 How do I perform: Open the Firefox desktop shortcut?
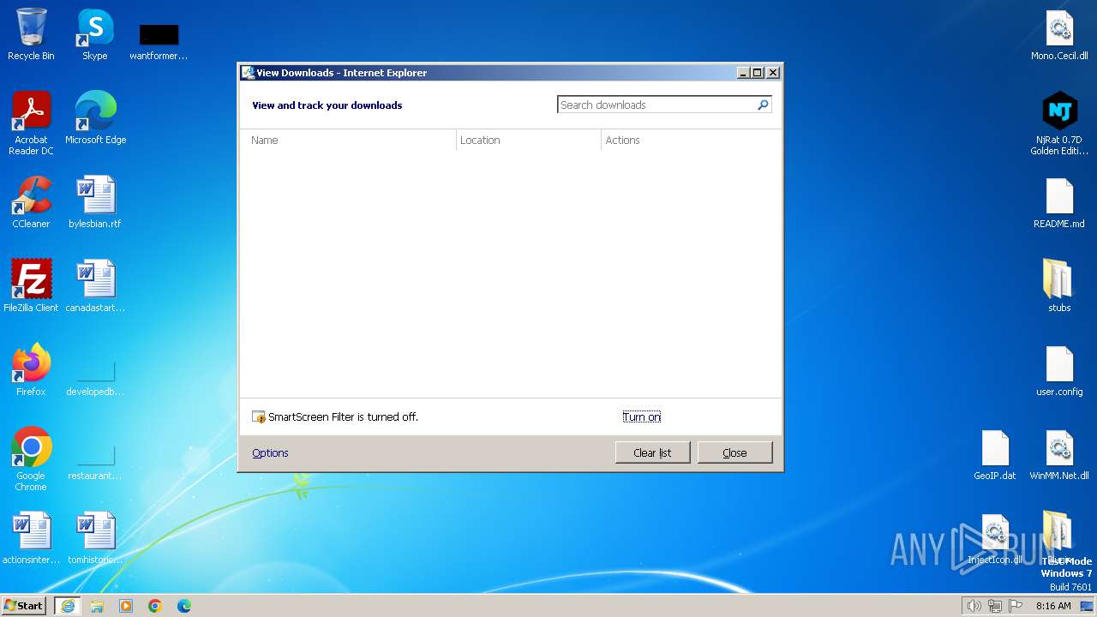coord(31,369)
